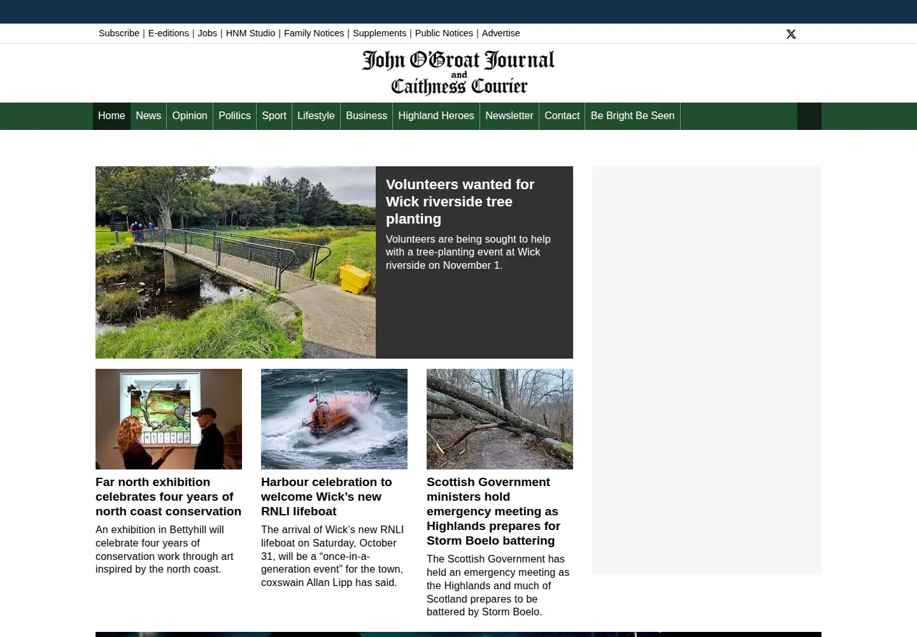This screenshot has height=637, width=917.
Task: Open headline Harbour celebration to welcome Wick's lifeboat
Action: pos(326,497)
